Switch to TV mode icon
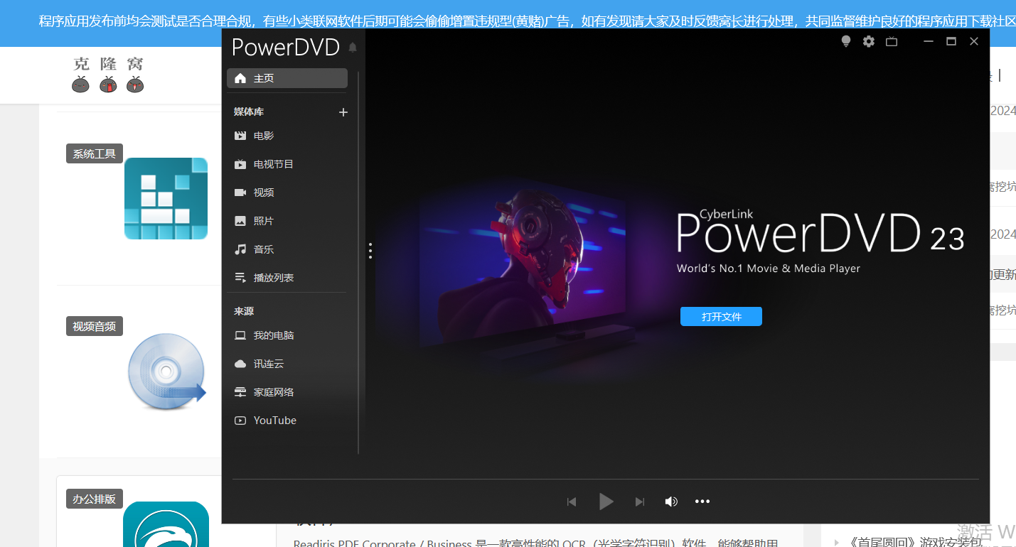 [892, 41]
